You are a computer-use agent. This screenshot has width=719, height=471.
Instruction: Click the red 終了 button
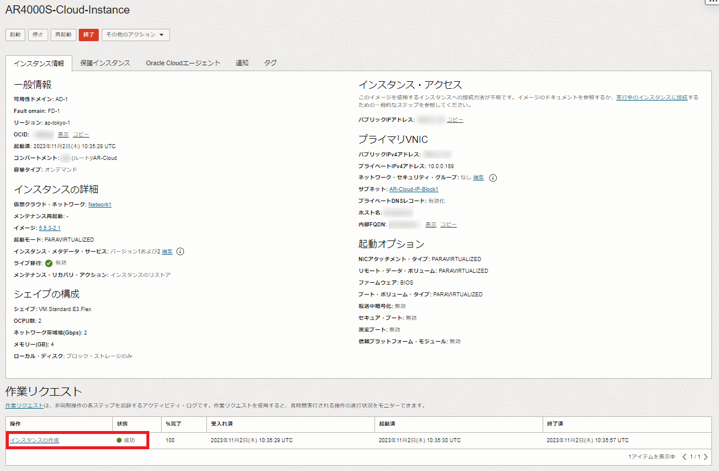[89, 35]
